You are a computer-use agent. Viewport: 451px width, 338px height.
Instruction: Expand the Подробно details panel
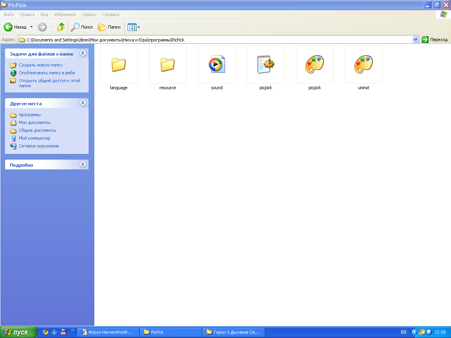[83, 164]
